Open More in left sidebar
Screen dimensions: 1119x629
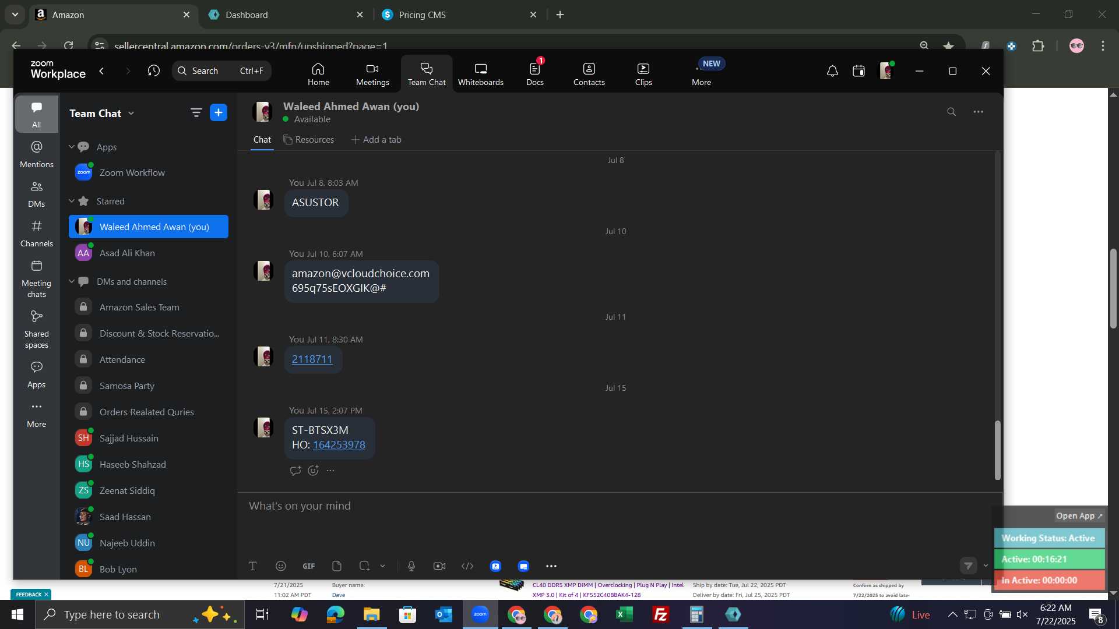pyautogui.click(x=36, y=414)
